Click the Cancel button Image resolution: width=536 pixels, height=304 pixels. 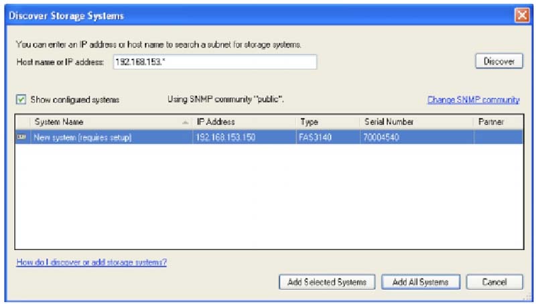494,282
